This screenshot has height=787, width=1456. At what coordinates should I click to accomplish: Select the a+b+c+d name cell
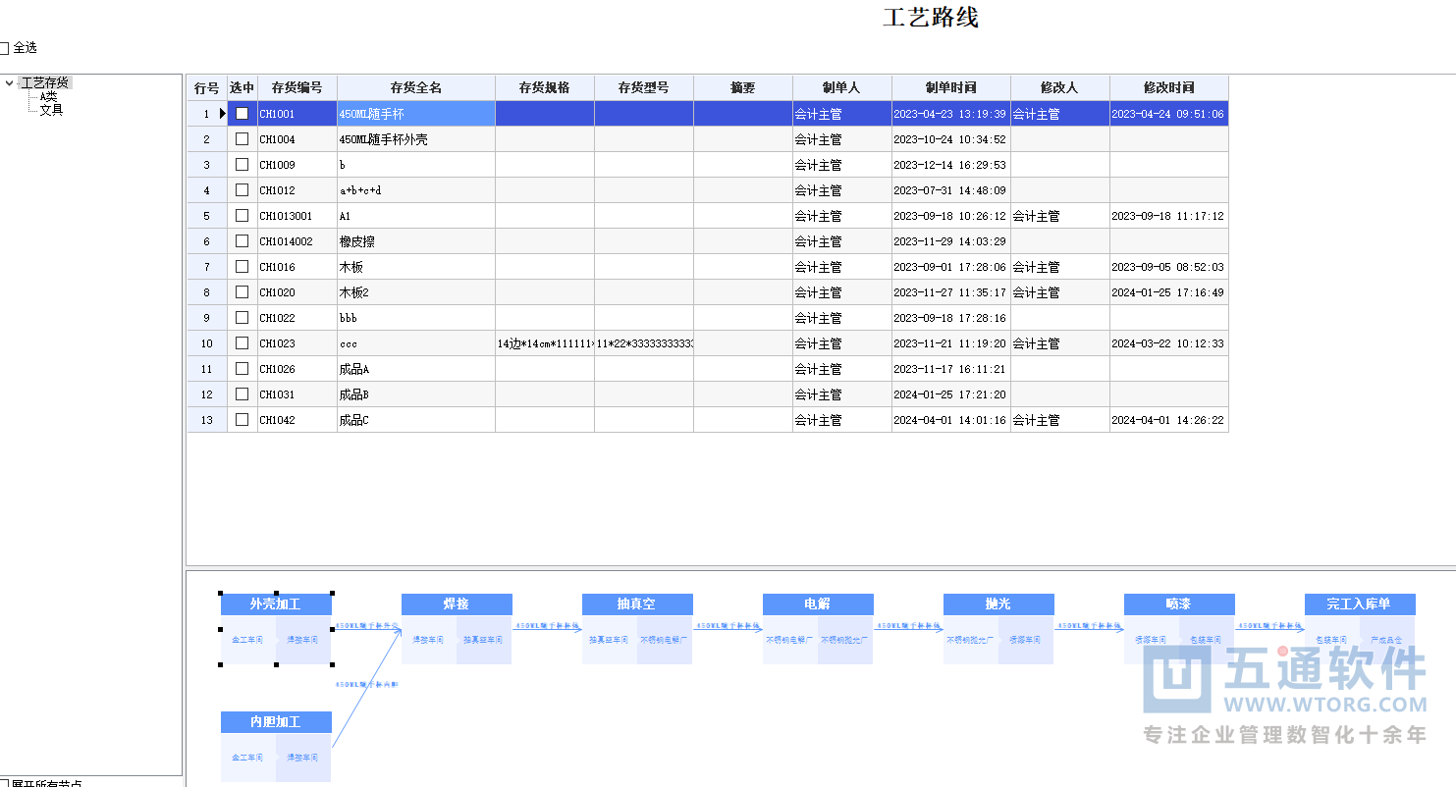point(416,190)
